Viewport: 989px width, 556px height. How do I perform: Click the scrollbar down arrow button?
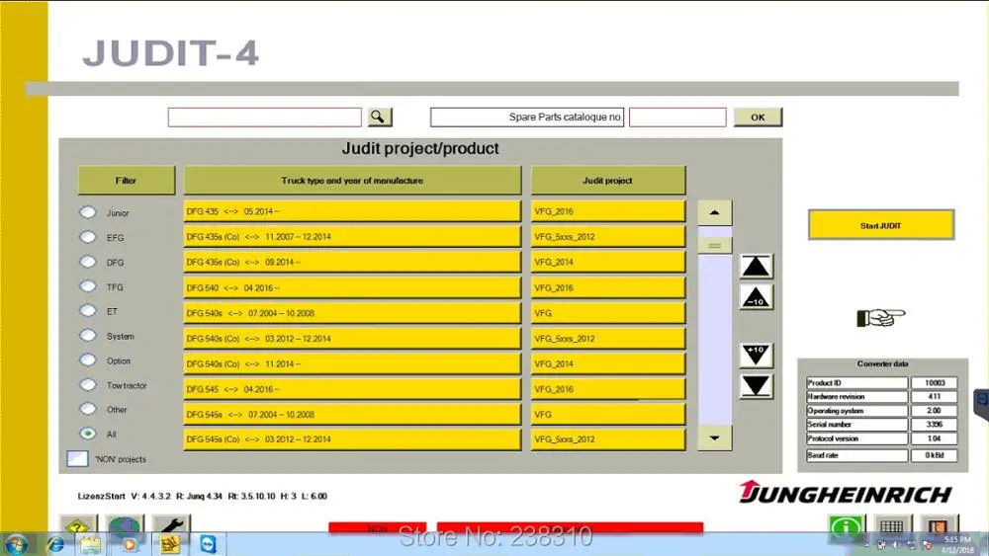click(x=715, y=438)
